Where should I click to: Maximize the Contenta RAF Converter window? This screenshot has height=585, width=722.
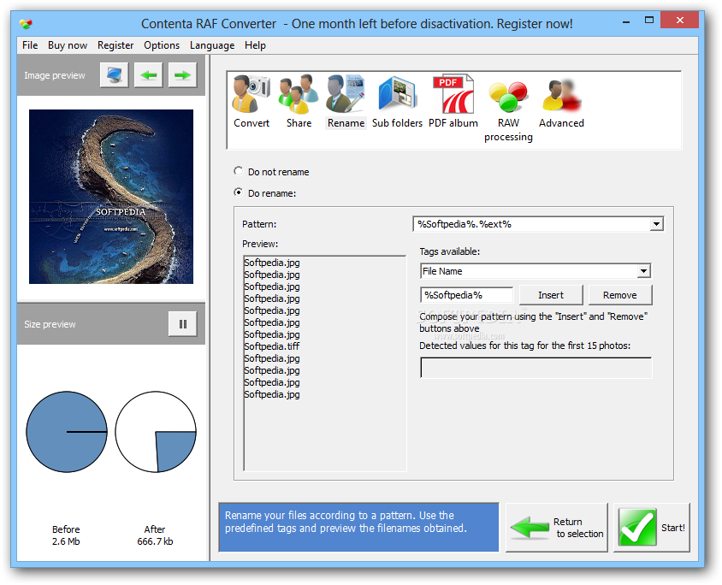[x=649, y=21]
